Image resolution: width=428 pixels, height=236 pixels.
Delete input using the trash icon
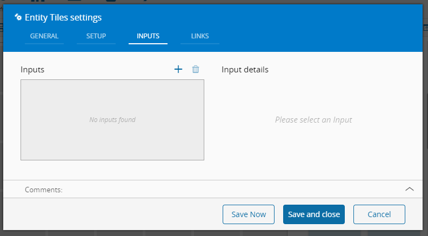(x=196, y=69)
